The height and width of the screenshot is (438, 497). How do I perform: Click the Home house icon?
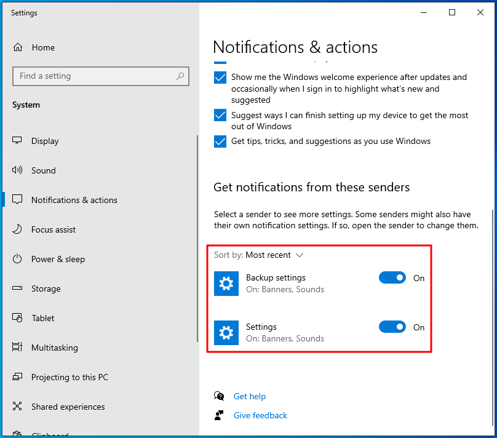(18, 47)
